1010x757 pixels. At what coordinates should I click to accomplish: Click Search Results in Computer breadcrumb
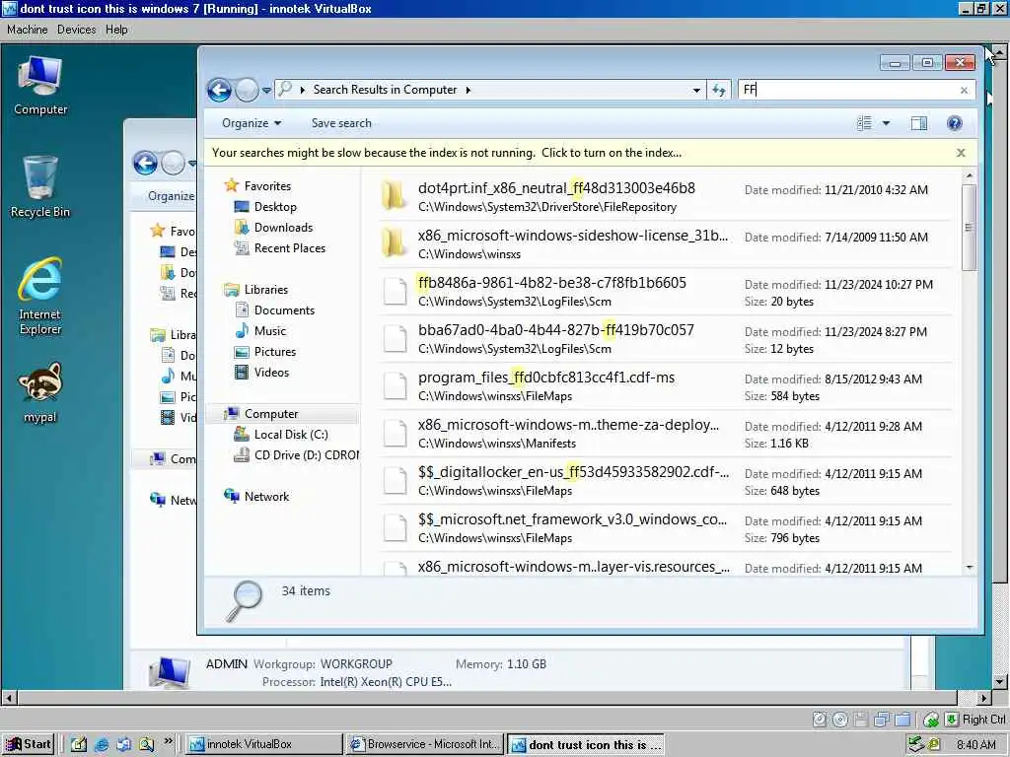pos(386,90)
